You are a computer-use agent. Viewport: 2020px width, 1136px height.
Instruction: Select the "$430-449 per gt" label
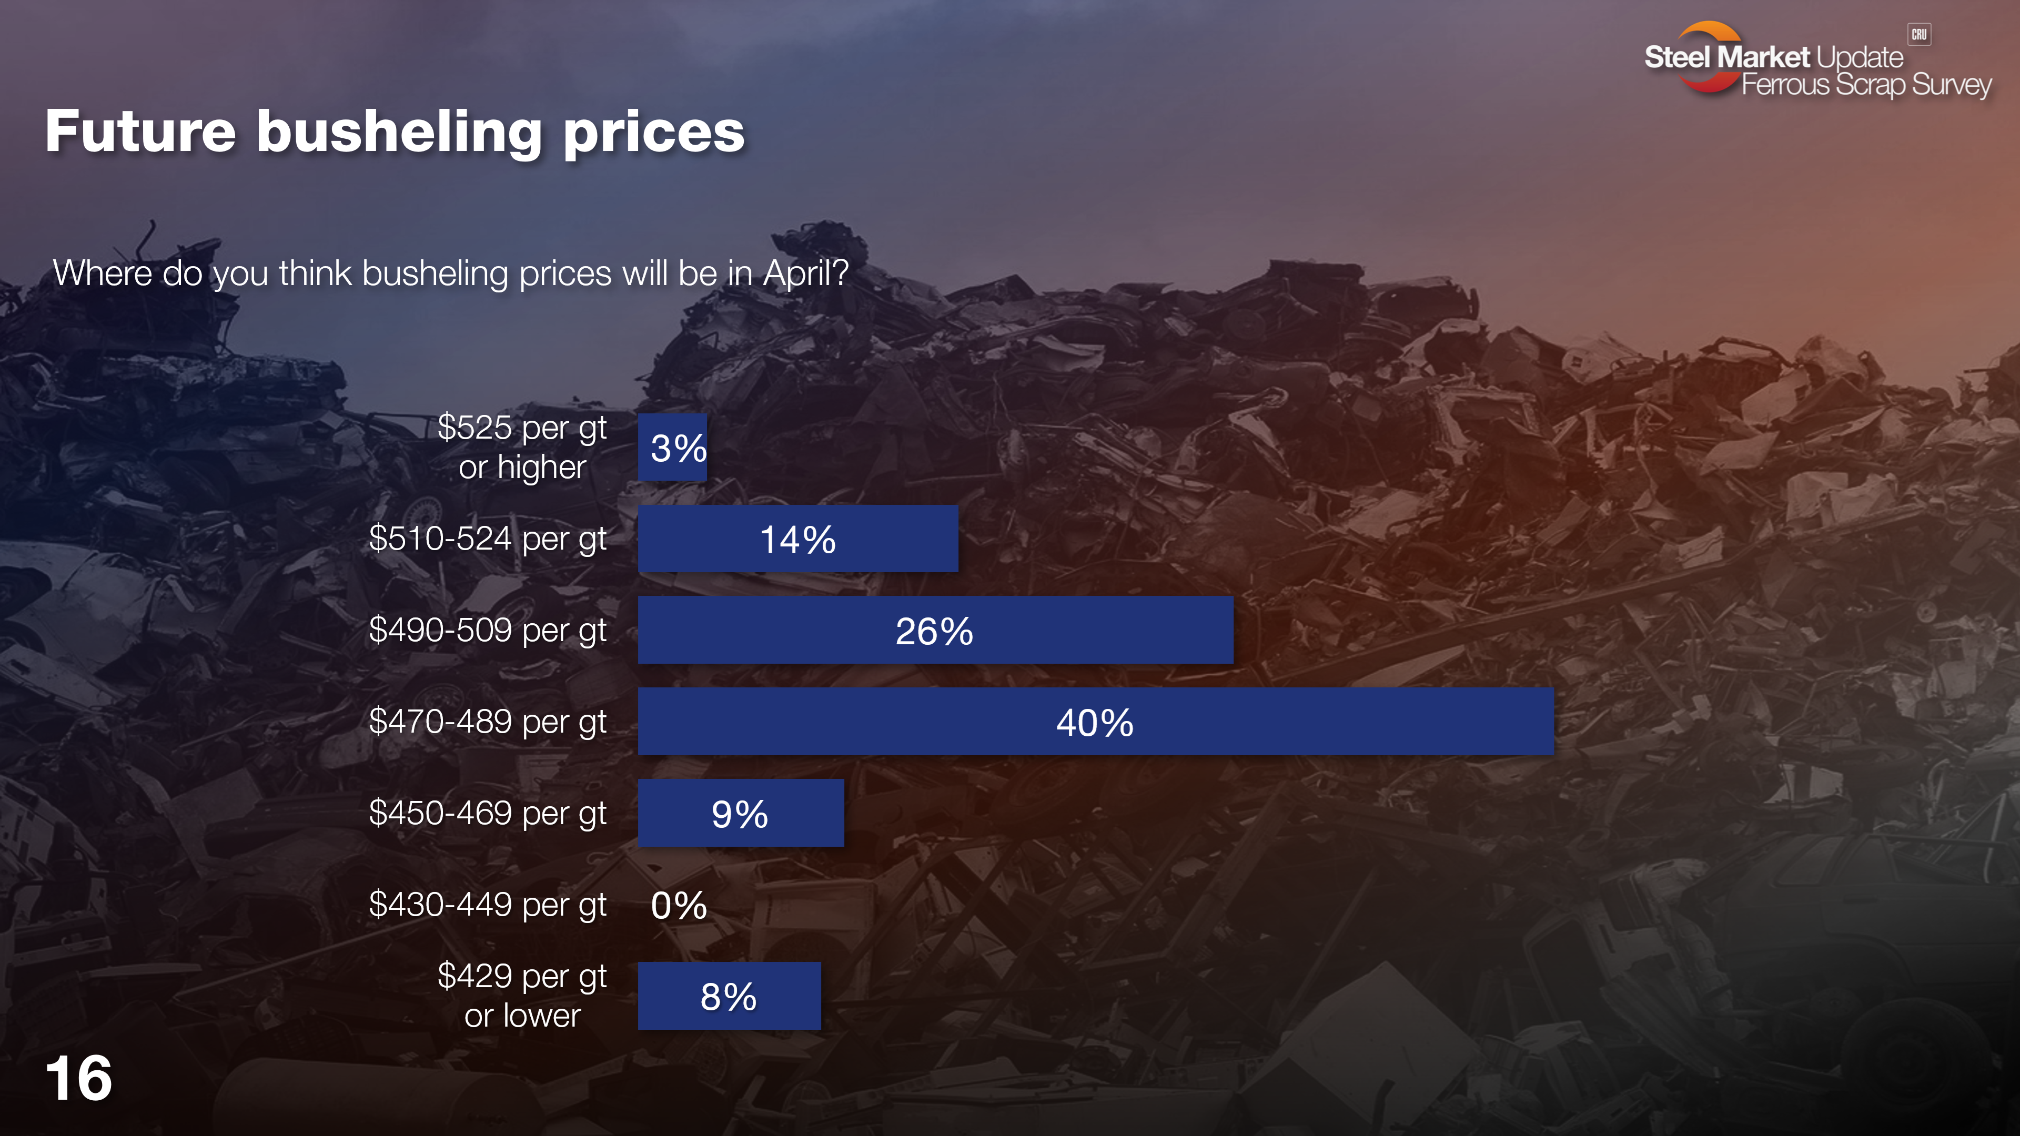pyautogui.click(x=488, y=905)
